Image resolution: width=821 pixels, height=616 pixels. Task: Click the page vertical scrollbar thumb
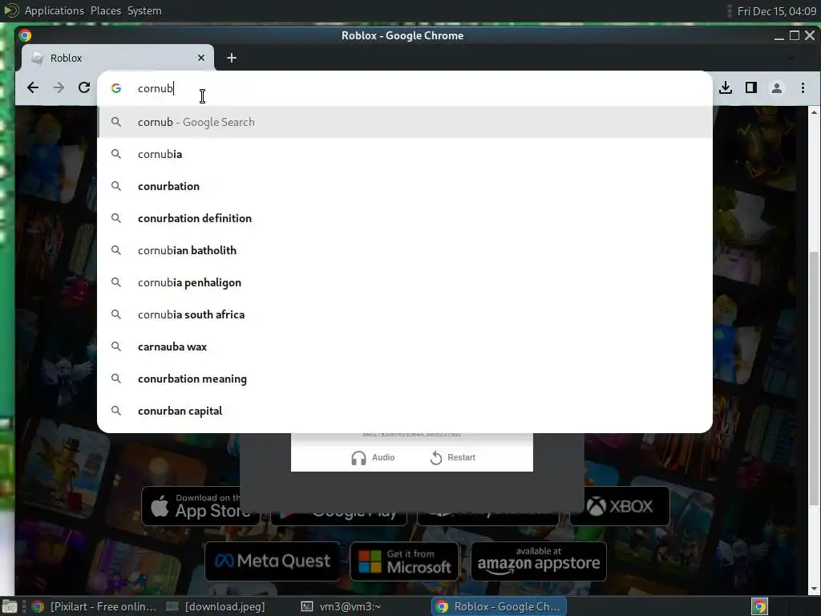pyautogui.click(x=814, y=379)
